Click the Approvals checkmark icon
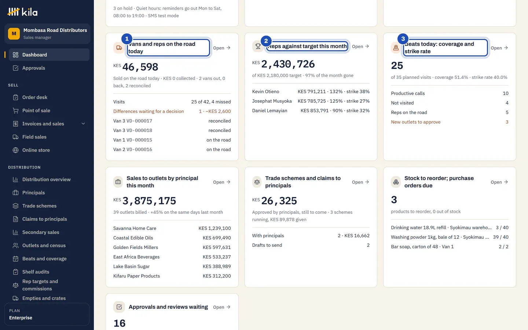Image resolution: width=528 pixels, height=330 pixels. pyautogui.click(x=15, y=68)
